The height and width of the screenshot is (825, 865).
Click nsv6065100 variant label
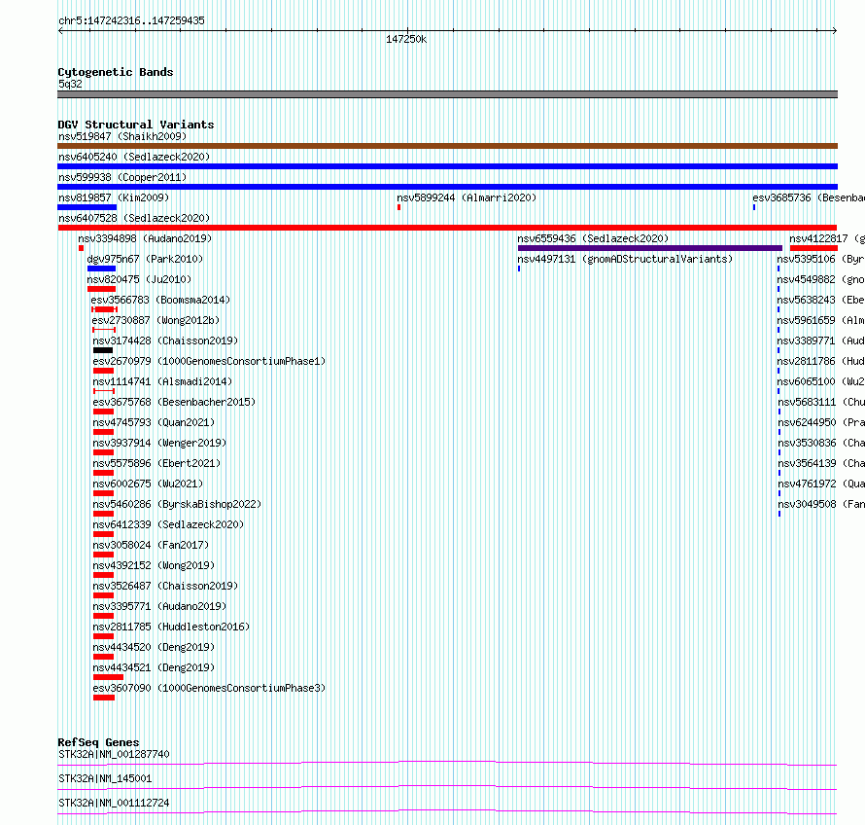click(821, 381)
